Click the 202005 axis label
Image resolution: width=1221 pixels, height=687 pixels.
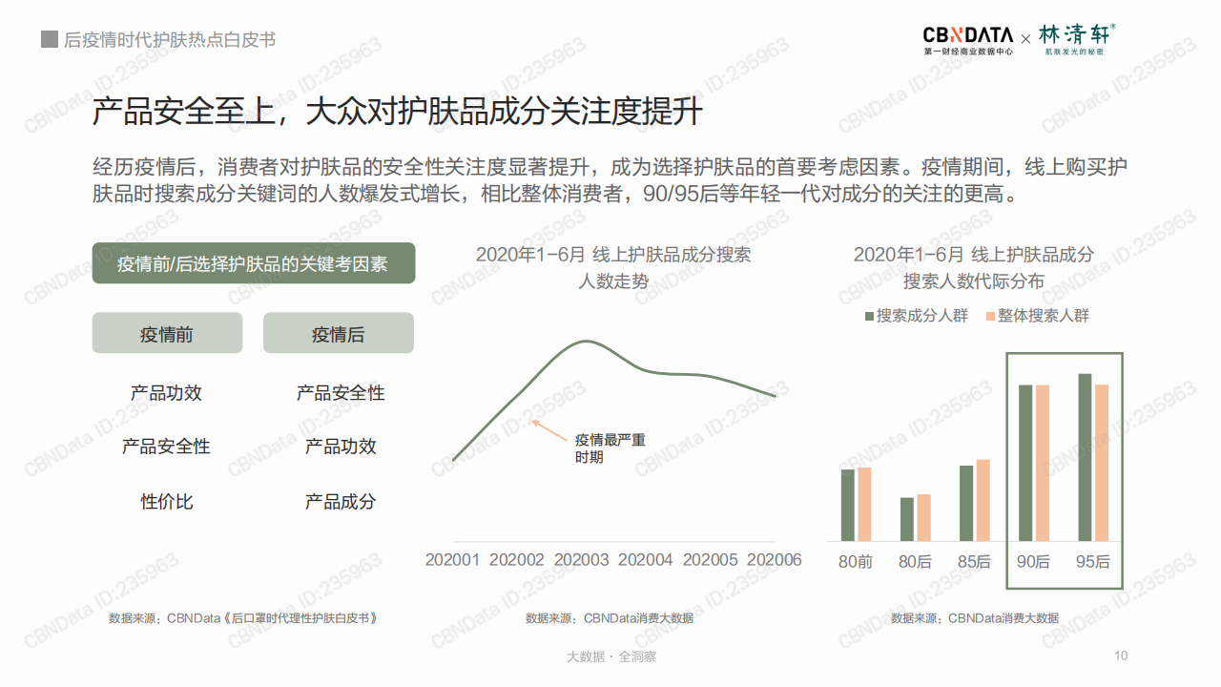pyautogui.click(x=711, y=560)
